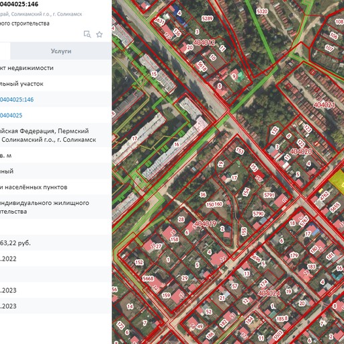
Task: Click building parcel 16 on map
Action: coord(177,144)
